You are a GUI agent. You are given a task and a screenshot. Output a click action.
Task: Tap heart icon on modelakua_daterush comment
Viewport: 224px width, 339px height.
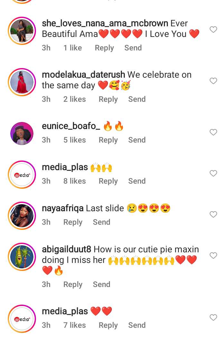(x=213, y=81)
